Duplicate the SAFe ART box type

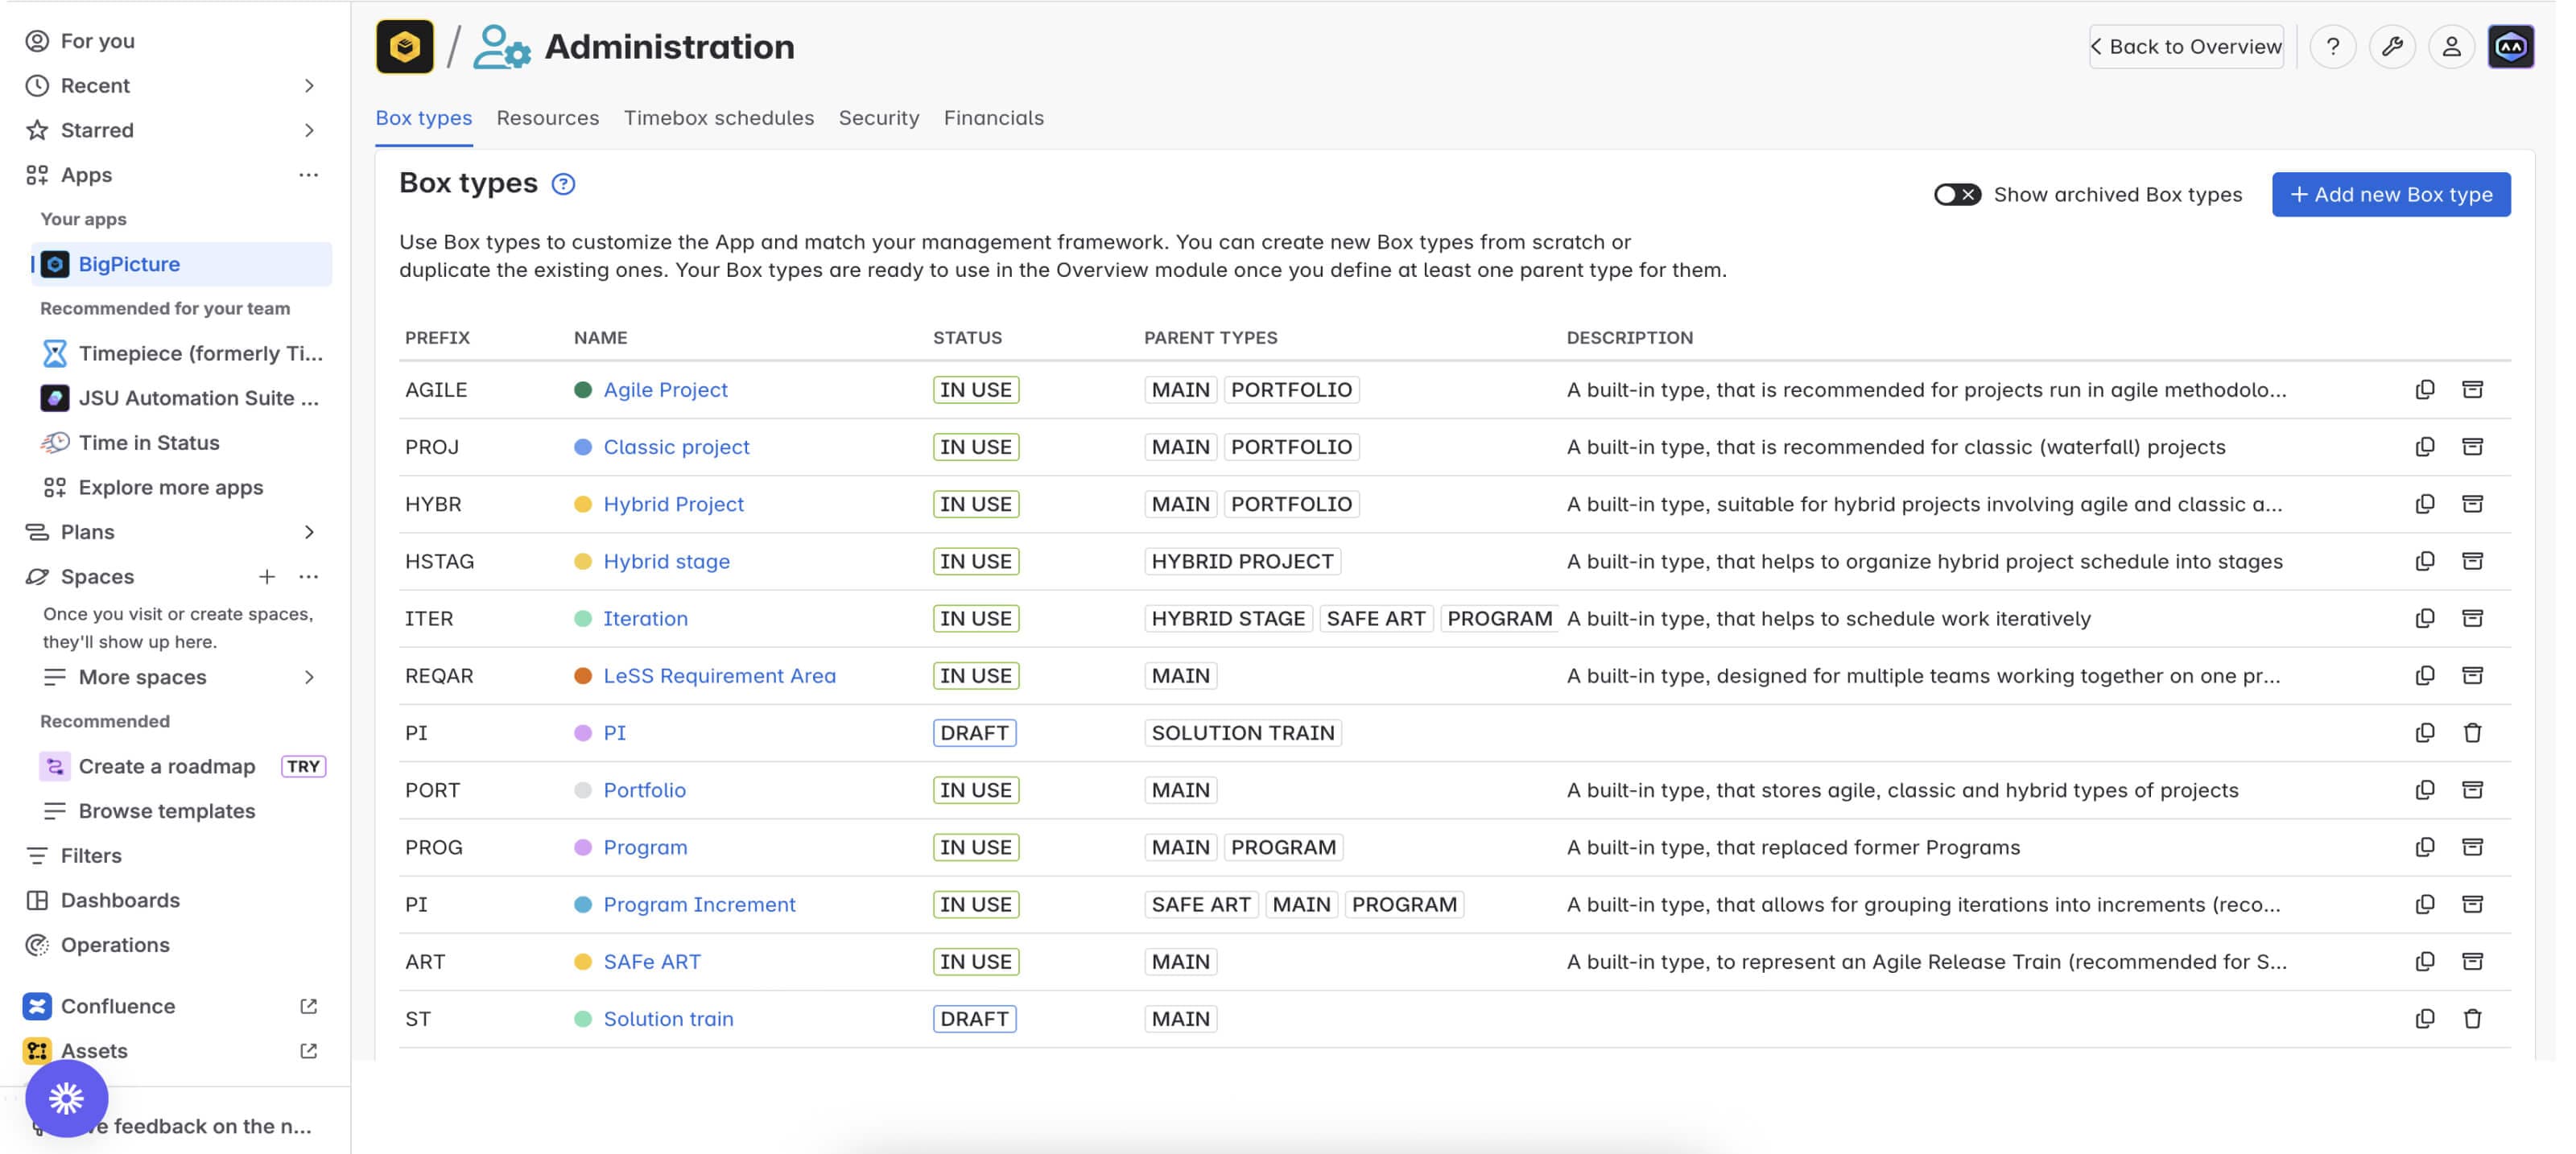(x=2425, y=961)
